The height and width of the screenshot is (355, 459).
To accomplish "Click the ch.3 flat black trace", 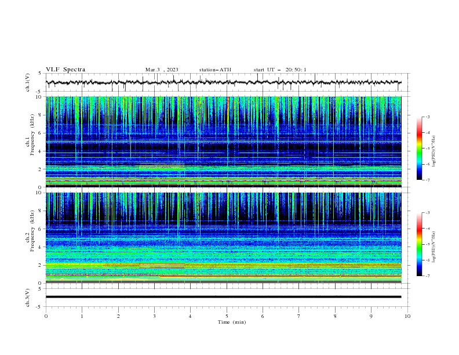I will 224,297.
